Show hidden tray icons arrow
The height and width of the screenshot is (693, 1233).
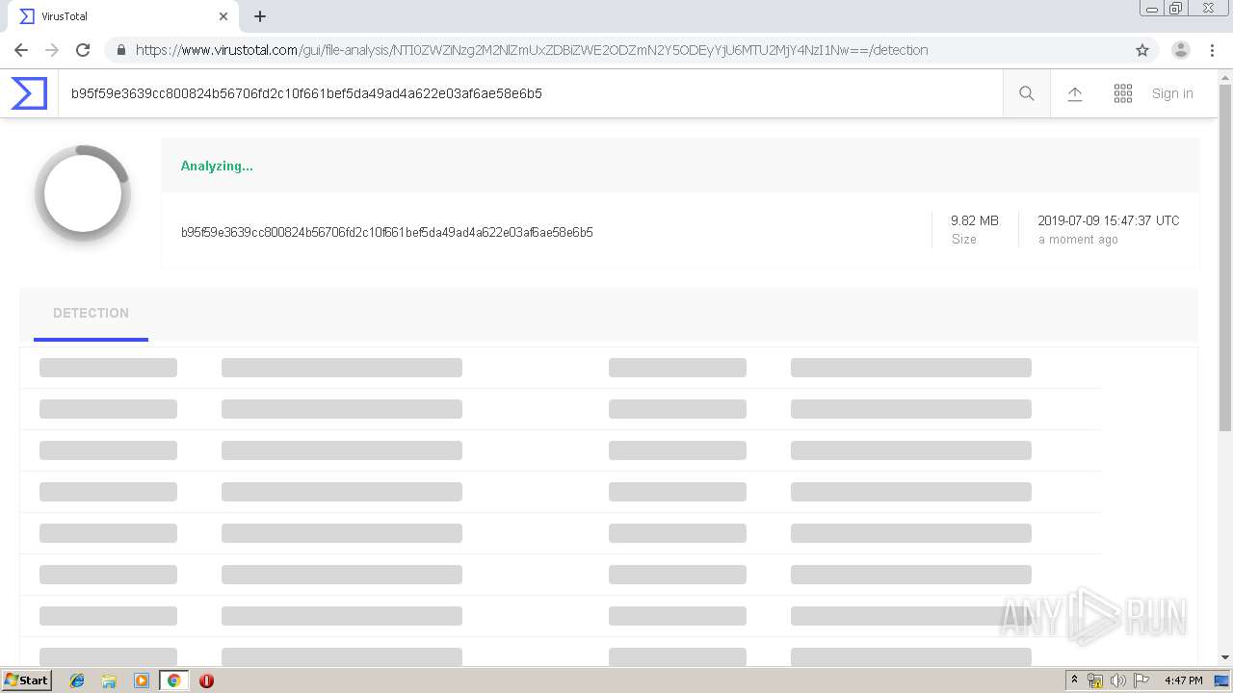(1074, 680)
